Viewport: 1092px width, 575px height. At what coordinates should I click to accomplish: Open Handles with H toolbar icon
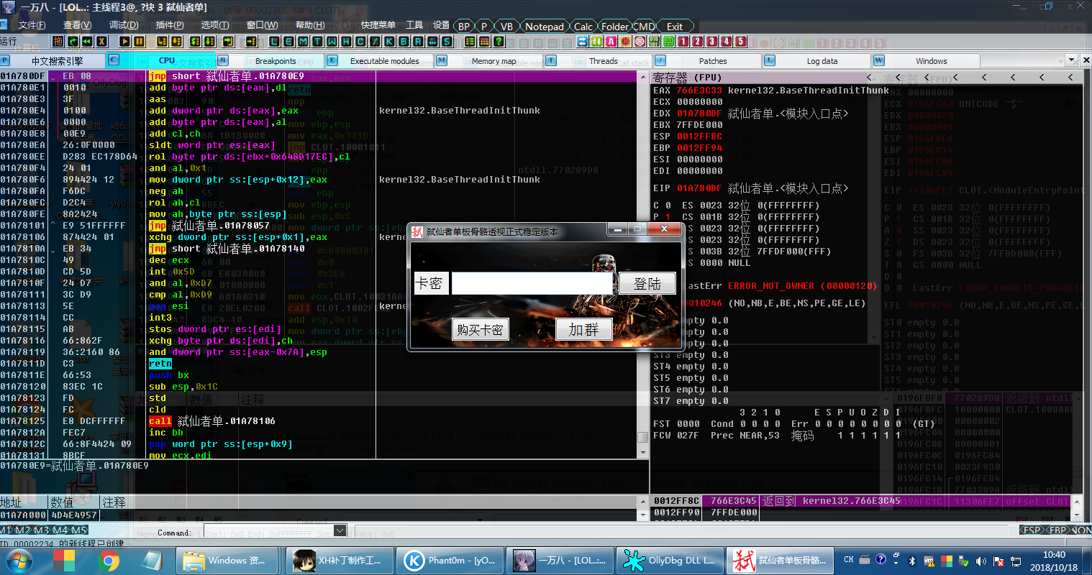tap(346, 42)
